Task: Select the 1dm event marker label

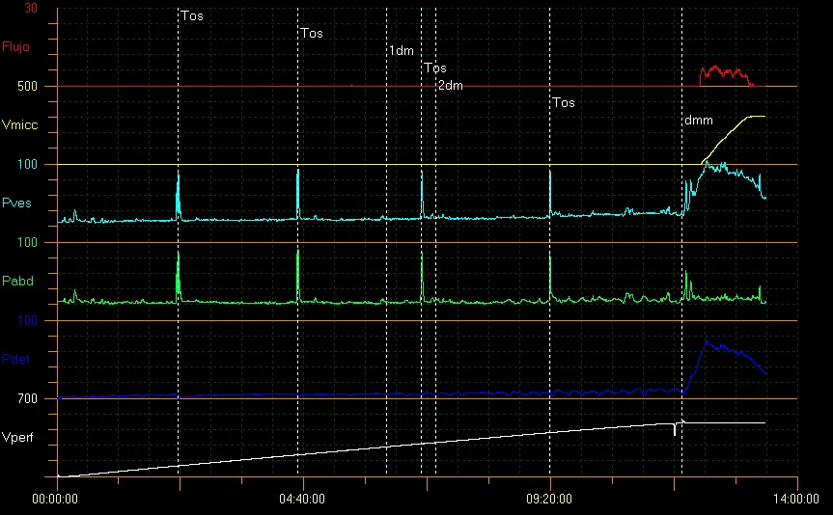Action: [402, 50]
